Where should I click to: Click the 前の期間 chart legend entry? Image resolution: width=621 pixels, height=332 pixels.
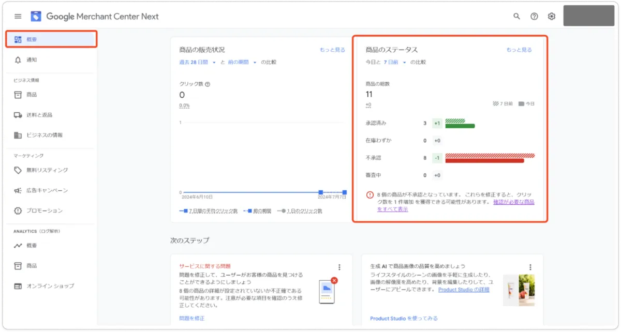point(257,211)
